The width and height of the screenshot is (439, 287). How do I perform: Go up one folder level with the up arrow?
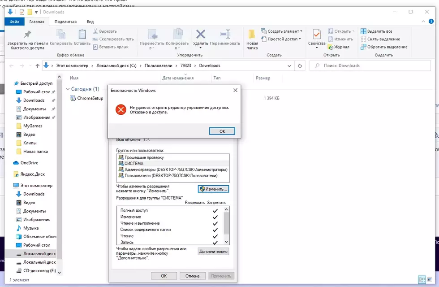38,66
